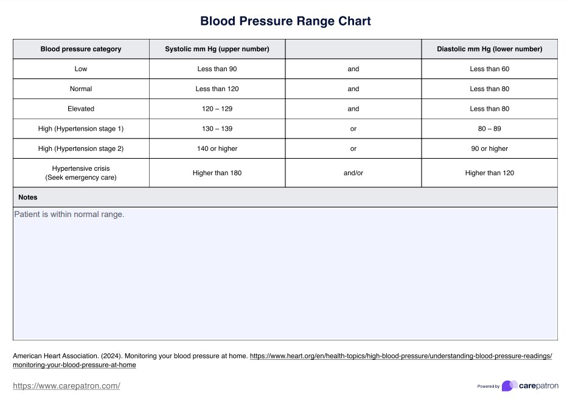The image size is (567, 400).
Task: Click the '130 – 139' systolic value
Action: (217, 129)
